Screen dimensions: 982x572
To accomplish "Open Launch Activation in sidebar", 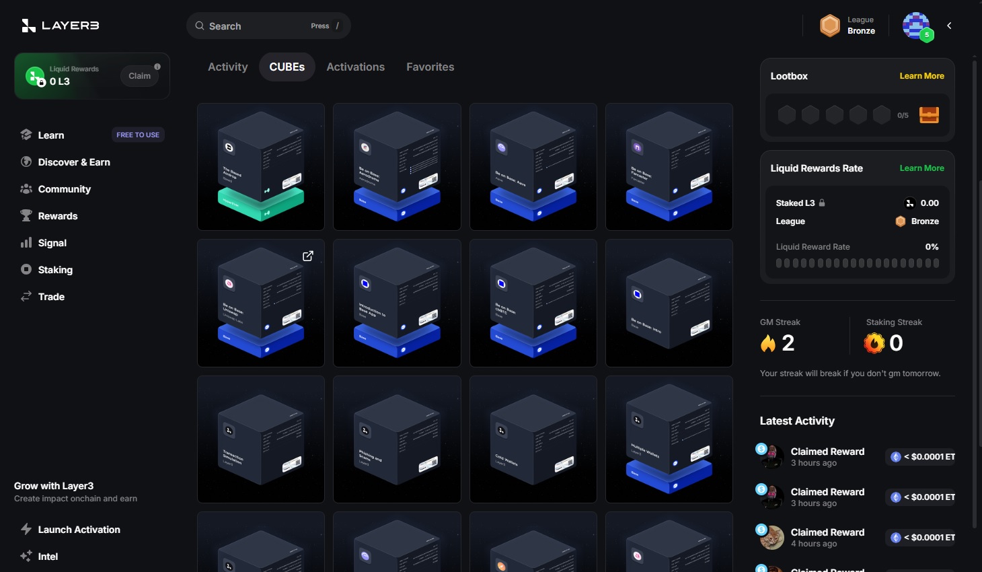I will click(x=79, y=530).
